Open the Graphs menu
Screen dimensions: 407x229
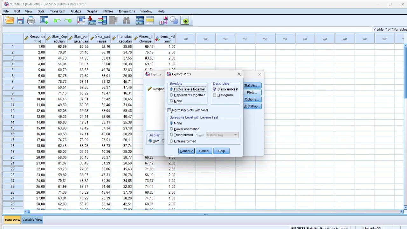[x=92, y=11]
